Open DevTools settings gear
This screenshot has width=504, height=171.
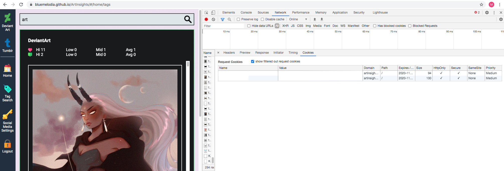(487, 13)
